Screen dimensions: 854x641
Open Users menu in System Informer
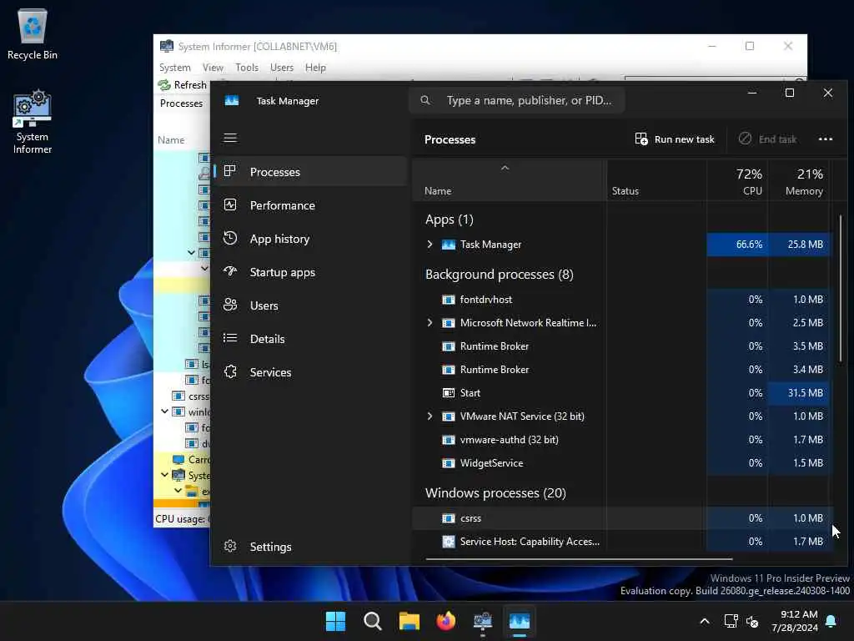[282, 68]
